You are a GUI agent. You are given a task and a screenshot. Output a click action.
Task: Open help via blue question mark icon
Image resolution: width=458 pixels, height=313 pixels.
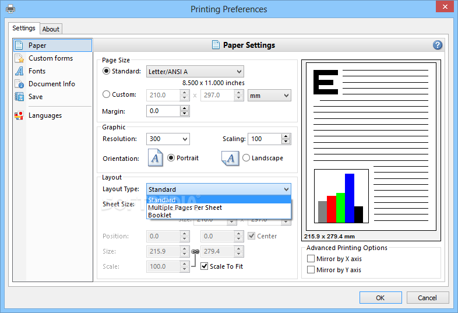[437, 45]
